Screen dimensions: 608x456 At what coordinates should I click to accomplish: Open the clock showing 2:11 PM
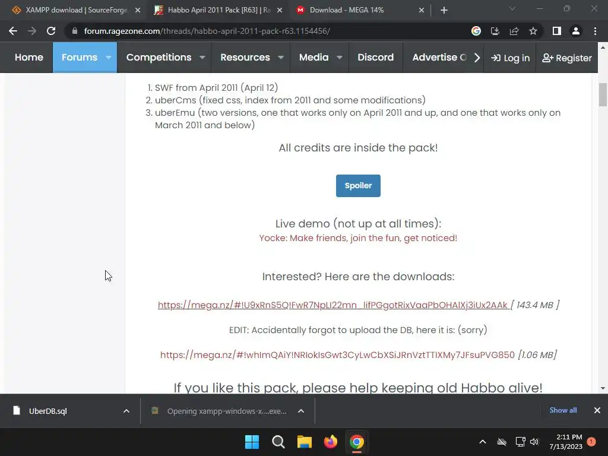566,442
